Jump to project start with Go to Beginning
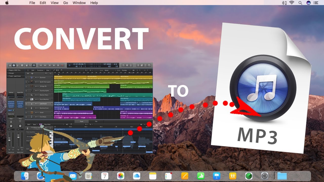 click(50, 65)
